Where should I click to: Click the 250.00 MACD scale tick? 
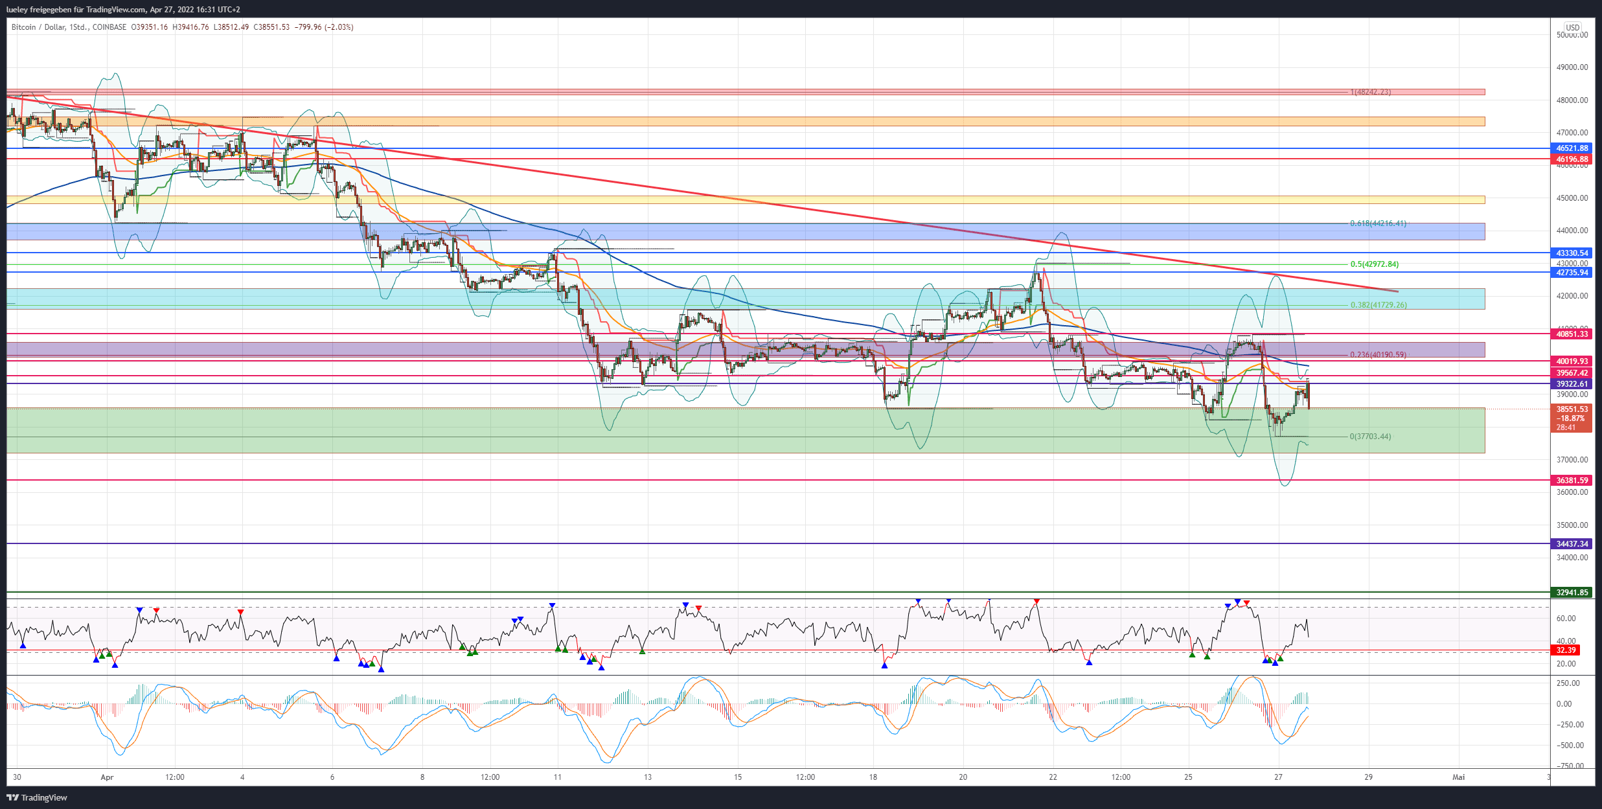(1568, 683)
